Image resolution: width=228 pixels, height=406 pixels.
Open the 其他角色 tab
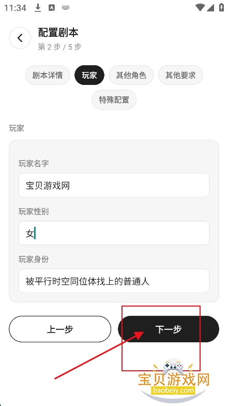(x=131, y=75)
